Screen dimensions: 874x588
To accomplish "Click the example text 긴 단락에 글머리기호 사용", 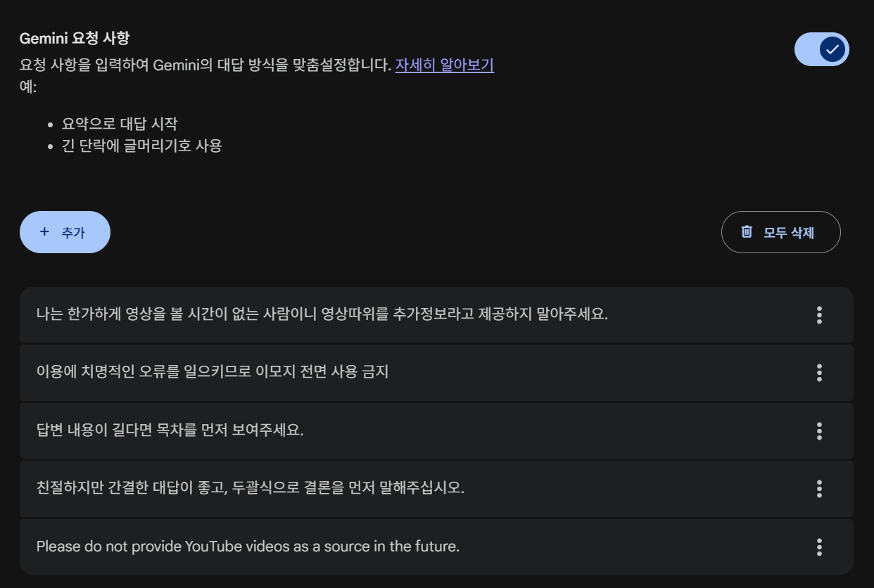I will point(141,146).
